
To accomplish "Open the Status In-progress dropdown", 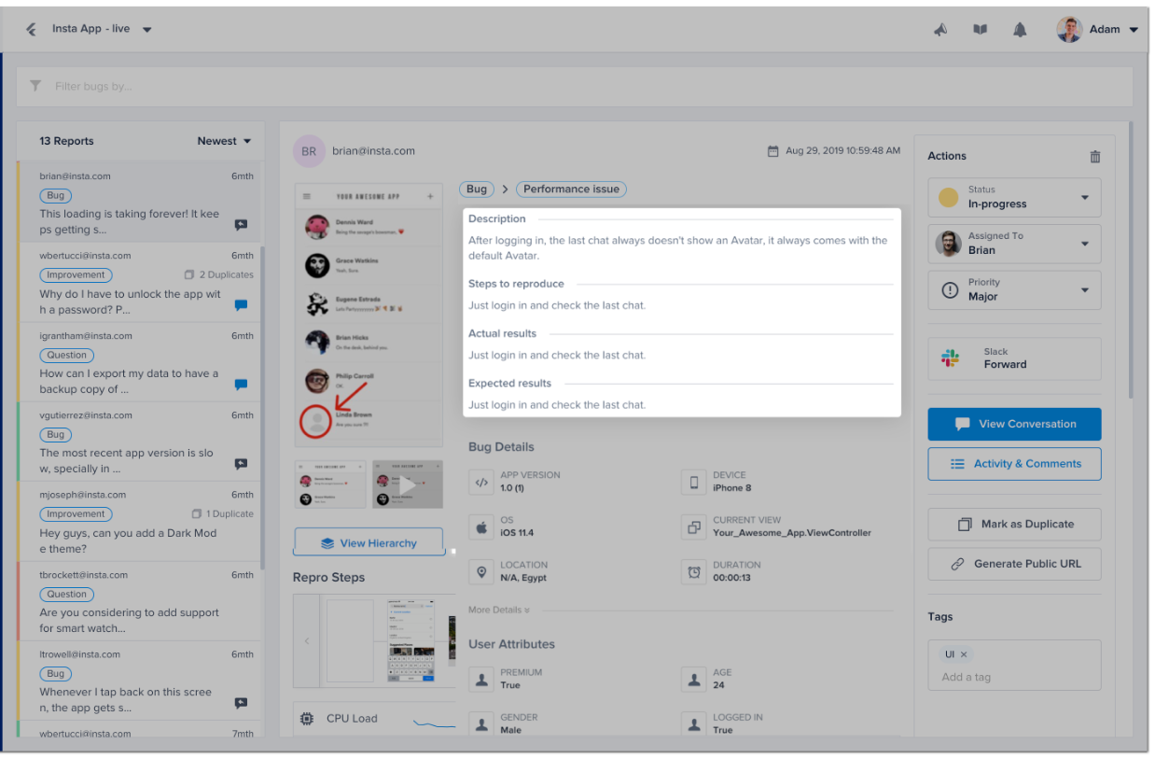I will pyautogui.click(x=1014, y=198).
